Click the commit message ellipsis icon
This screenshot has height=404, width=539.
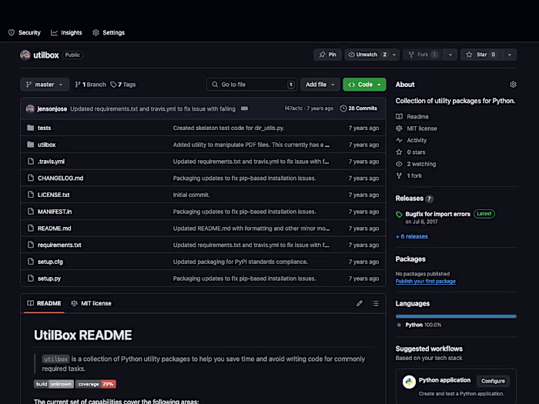(x=244, y=109)
